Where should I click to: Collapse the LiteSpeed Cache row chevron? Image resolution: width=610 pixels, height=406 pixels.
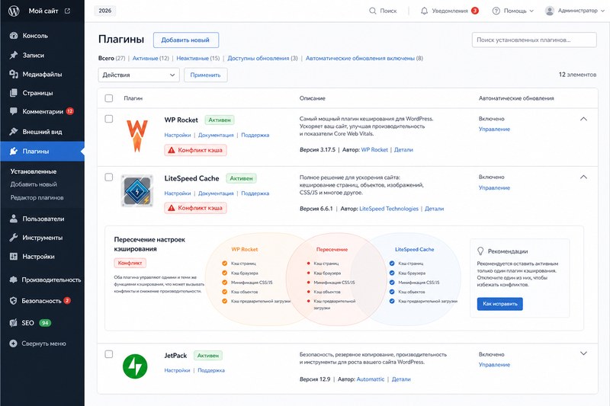[x=583, y=177]
